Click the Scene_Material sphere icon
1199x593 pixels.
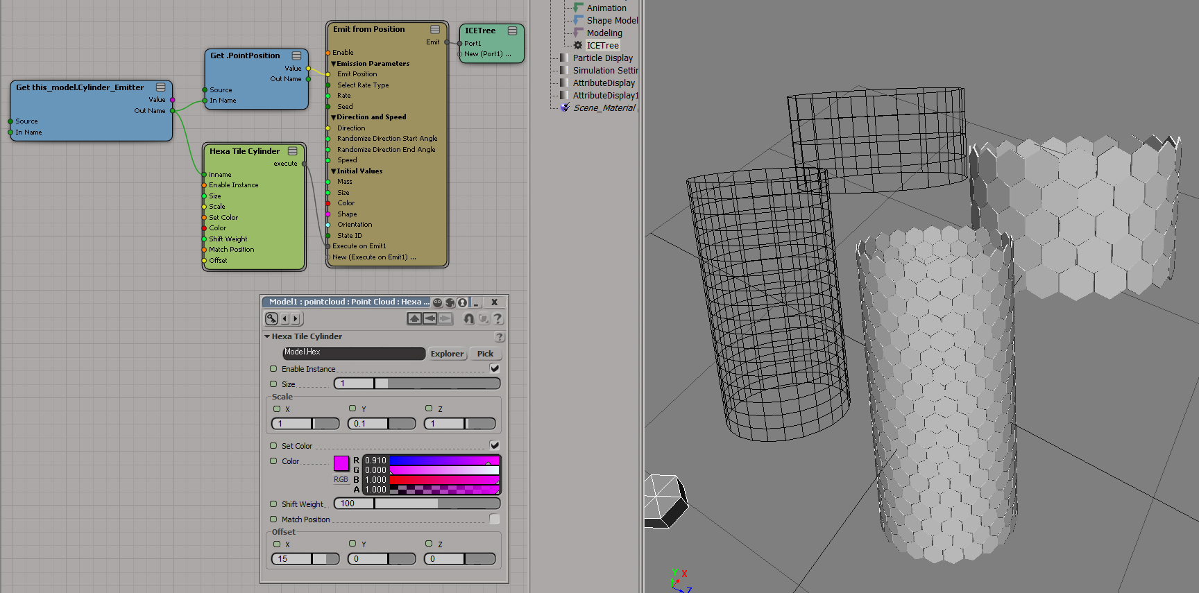tap(566, 108)
